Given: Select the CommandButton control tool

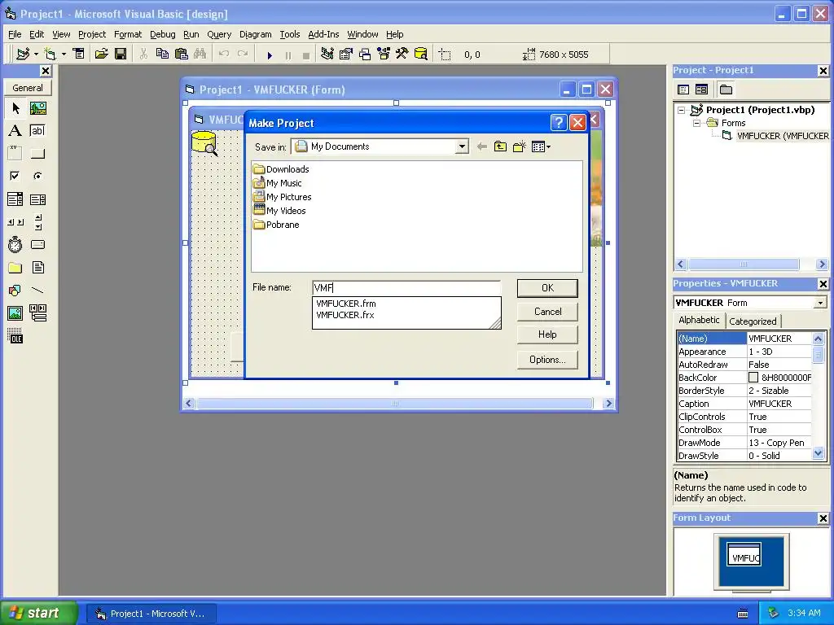Looking at the screenshot, I should (37, 154).
